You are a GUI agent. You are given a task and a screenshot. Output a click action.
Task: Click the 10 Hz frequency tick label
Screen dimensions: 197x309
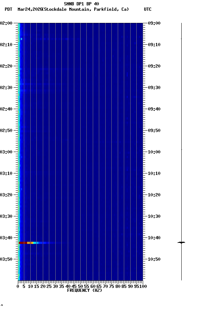(x=30, y=286)
